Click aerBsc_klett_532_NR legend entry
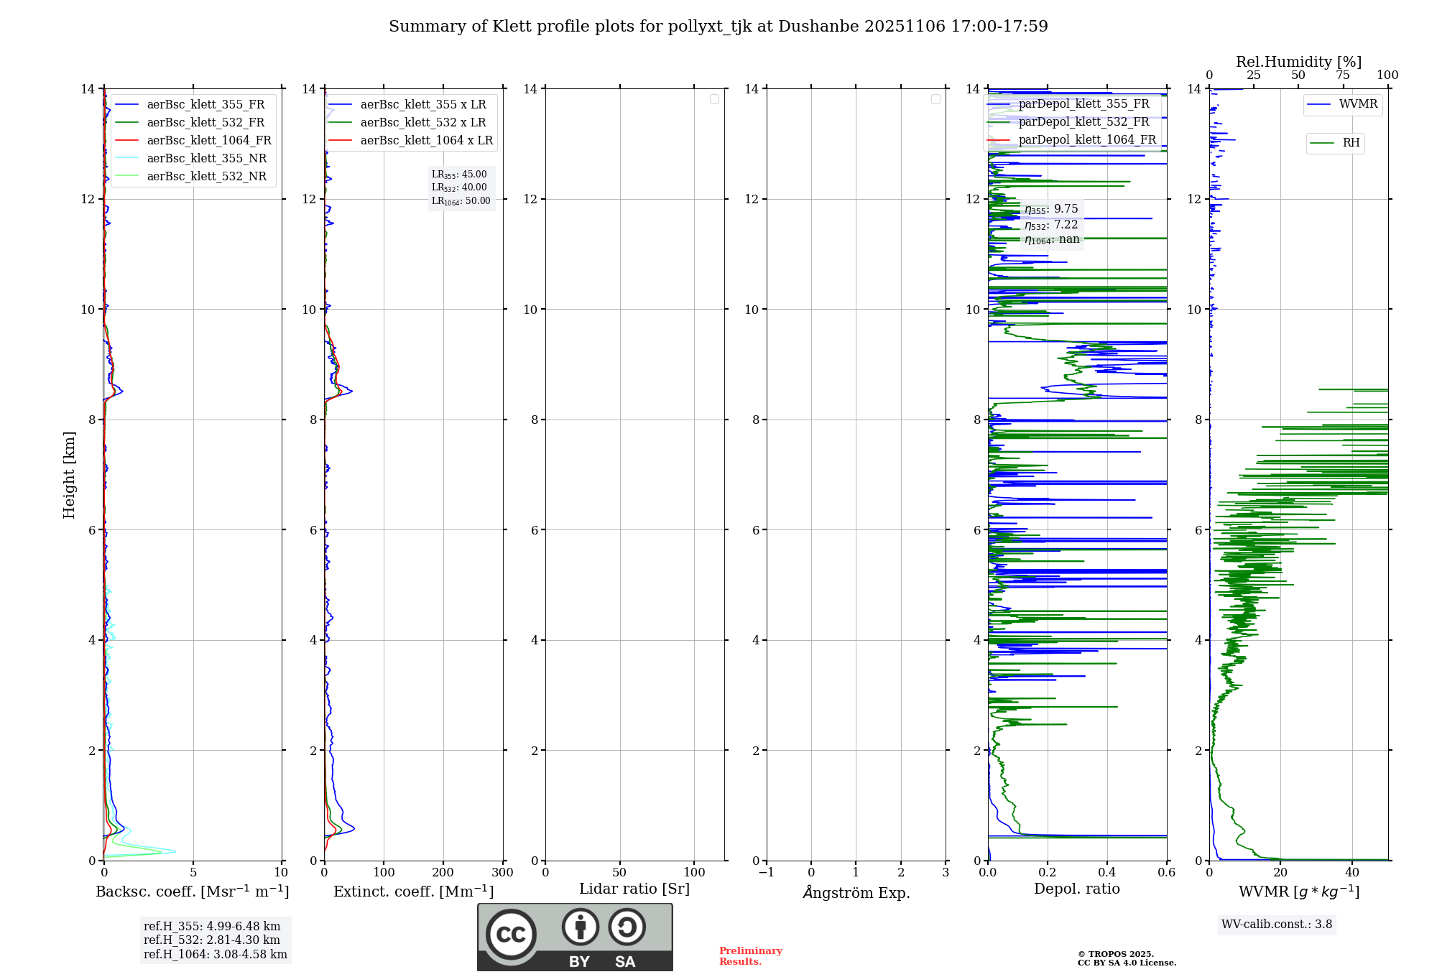The image size is (1437, 977). 206,176
